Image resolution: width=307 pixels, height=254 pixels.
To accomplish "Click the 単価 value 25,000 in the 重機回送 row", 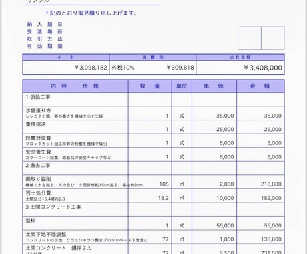I will [225, 129].
